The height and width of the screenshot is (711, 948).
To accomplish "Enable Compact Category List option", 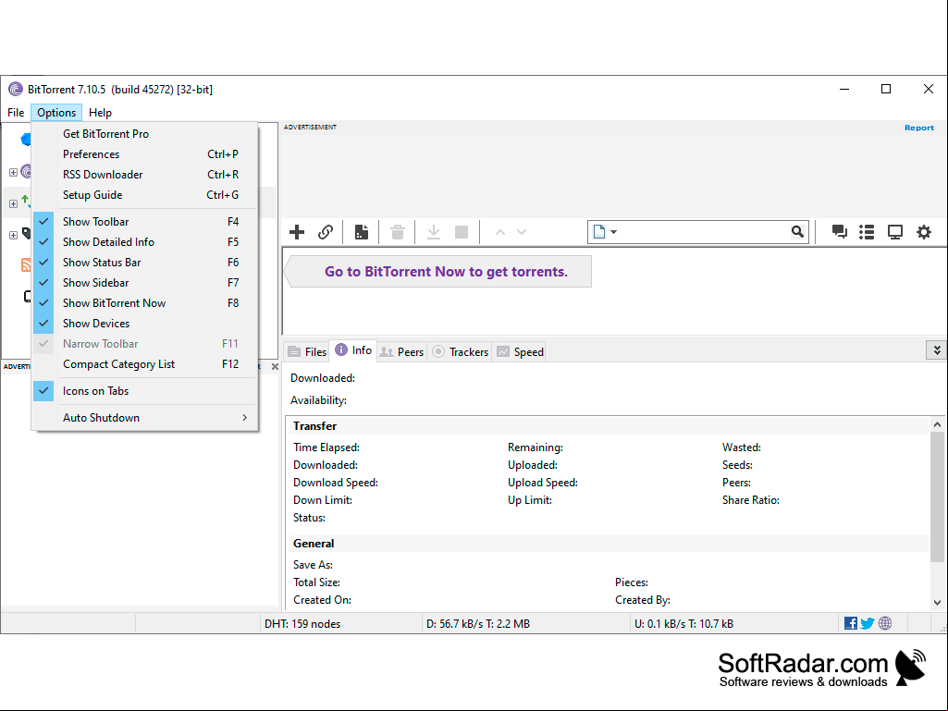I will 145,364.
